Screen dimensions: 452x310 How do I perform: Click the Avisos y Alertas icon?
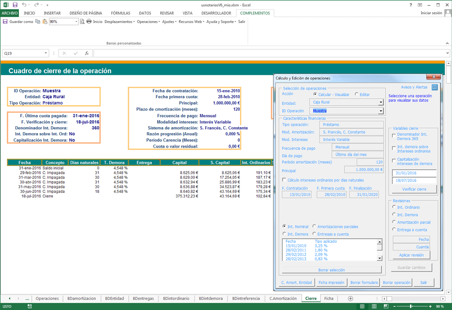click(x=435, y=87)
